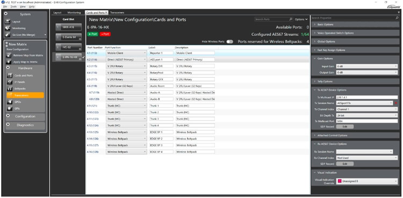Expand the Configuration sidebar section
This screenshot has height=198, width=403.
coord(25,117)
